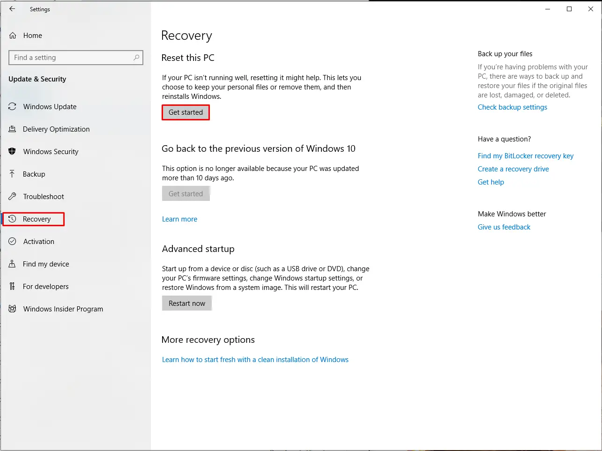
Task: Select Find my device in sidebar
Action: coord(45,264)
